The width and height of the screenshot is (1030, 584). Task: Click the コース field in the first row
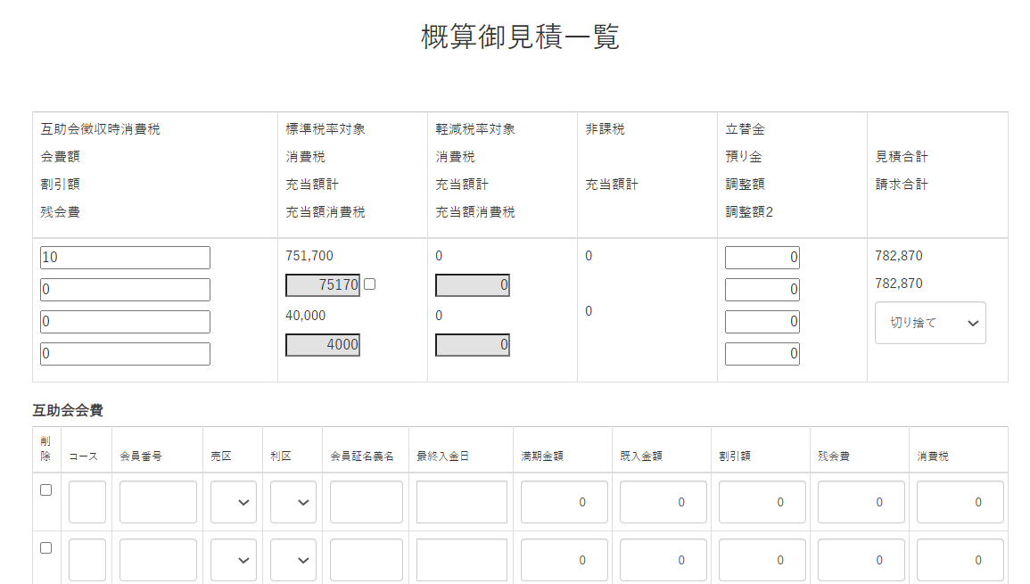(87, 503)
